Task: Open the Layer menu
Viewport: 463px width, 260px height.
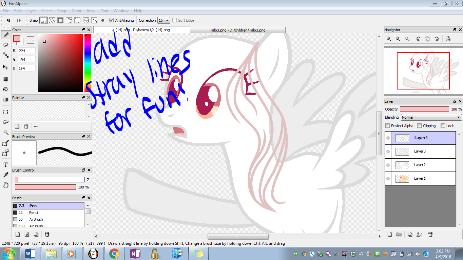Action: (x=31, y=11)
